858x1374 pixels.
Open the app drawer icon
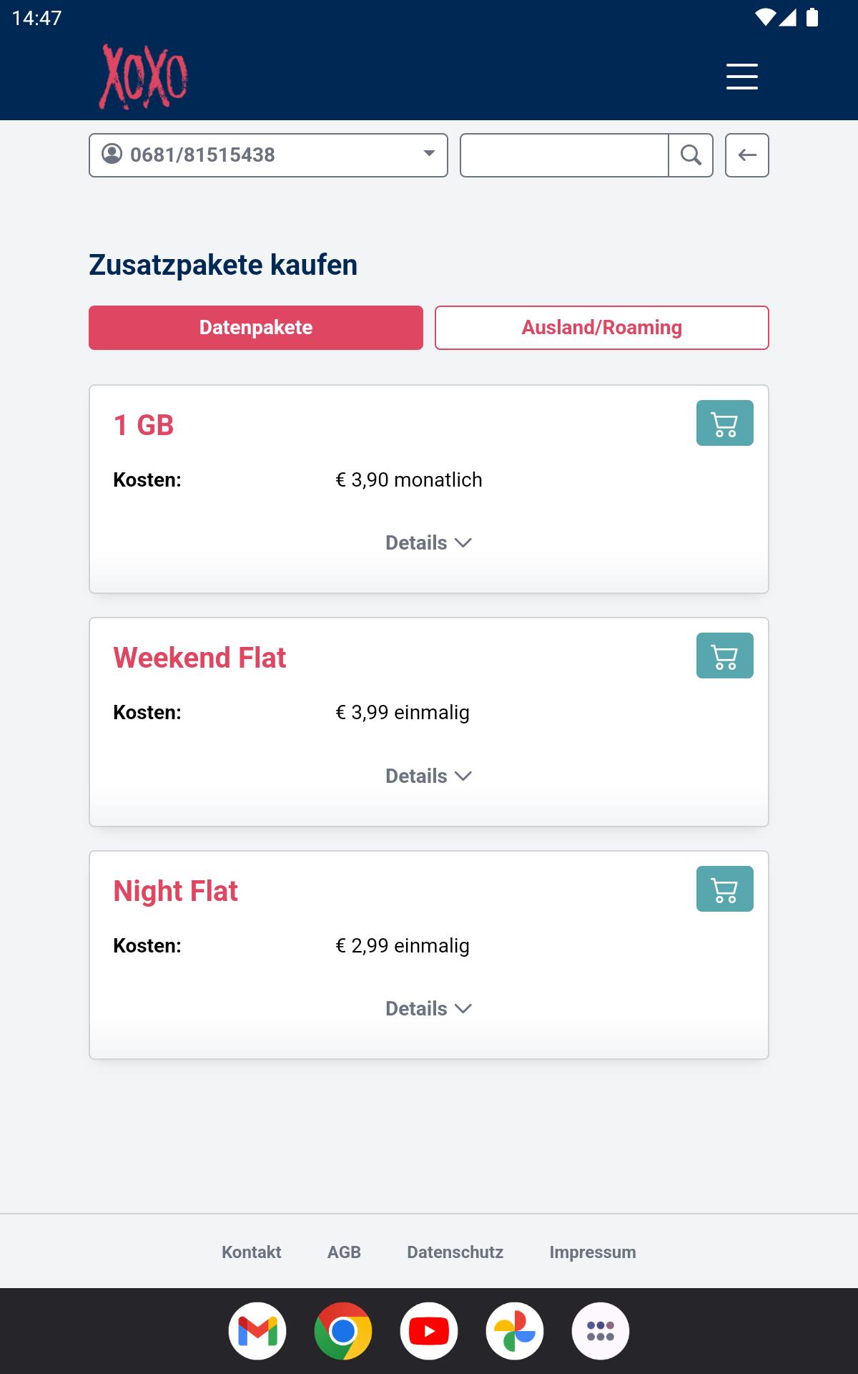[x=601, y=1331]
